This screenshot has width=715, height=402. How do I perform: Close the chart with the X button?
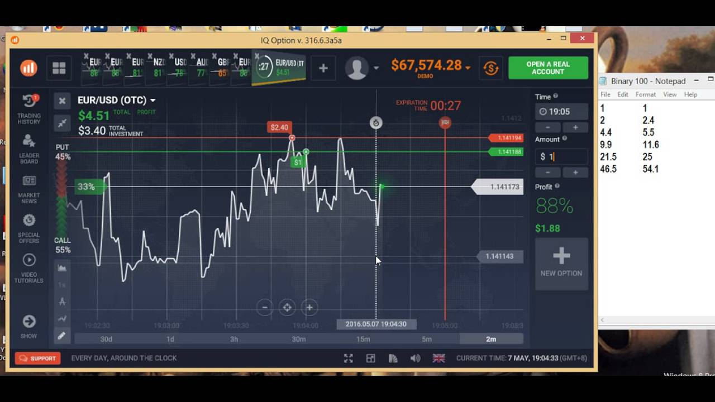(62, 100)
